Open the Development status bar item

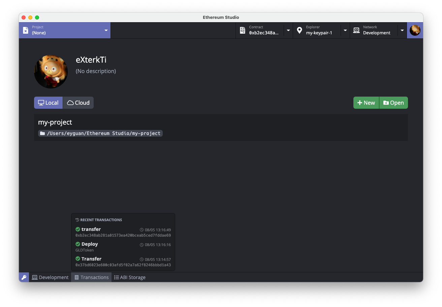(50, 277)
